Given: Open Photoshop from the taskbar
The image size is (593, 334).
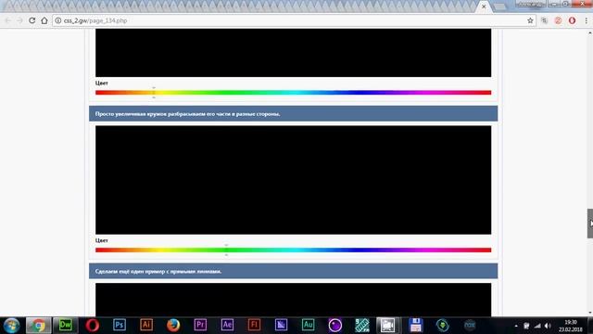Looking at the screenshot, I should pyautogui.click(x=120, y=325).
